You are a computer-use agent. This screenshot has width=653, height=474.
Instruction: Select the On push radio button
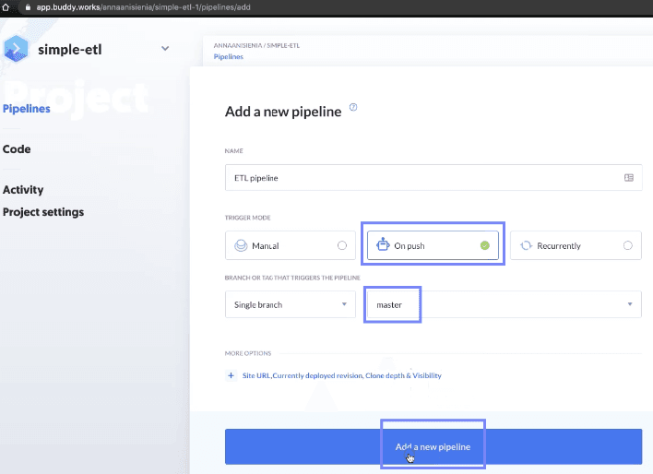[484, 246]
